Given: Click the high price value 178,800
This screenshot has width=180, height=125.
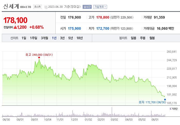Looking at the screenshot, I should coord(103,17).
